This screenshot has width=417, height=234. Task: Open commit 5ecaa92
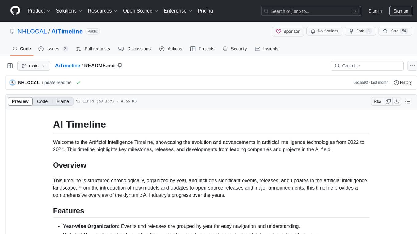click(361, 83)
